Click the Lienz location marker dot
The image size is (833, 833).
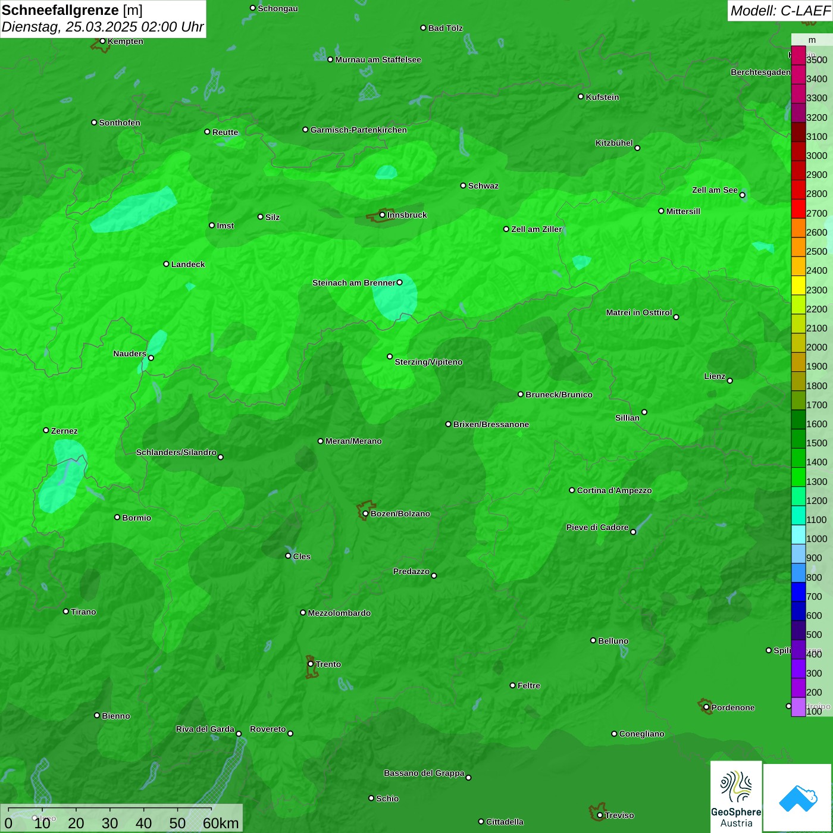coord(730,381)
